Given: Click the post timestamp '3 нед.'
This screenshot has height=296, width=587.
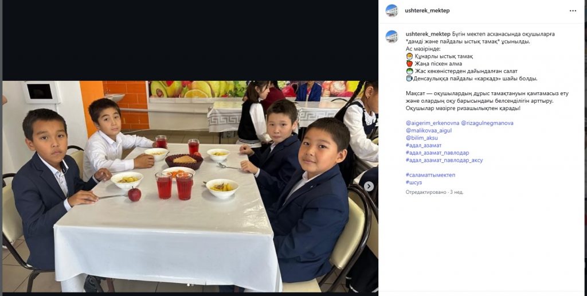Looking at the screenshot, I should click(x=458, y=192).
